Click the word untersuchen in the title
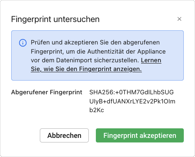The width and height of the screenshot is (195, 157). point(76,19)
